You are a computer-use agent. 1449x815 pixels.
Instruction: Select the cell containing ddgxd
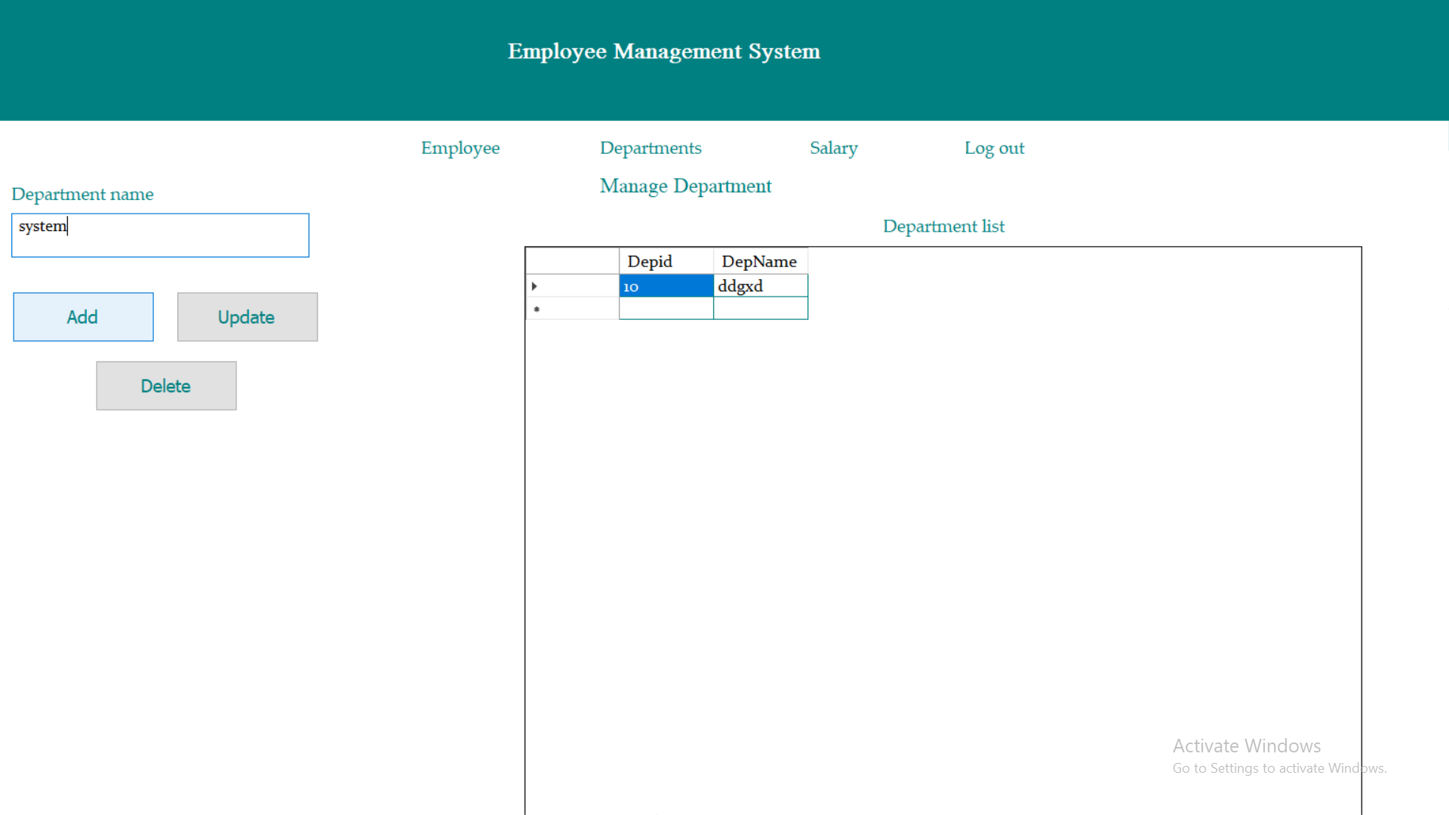pyautogui.click(x=759, y=285)
